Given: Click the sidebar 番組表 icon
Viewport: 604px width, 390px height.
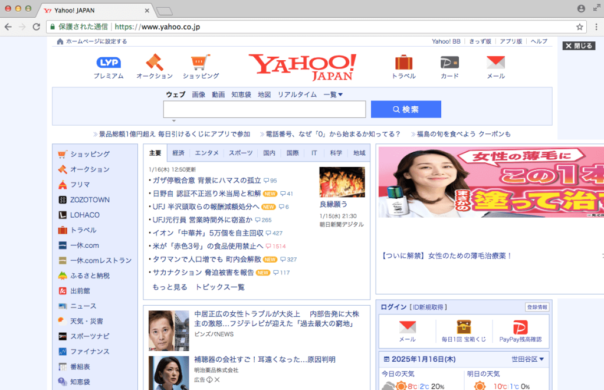Looking at the screenshot, I should (x=63, y=366).
